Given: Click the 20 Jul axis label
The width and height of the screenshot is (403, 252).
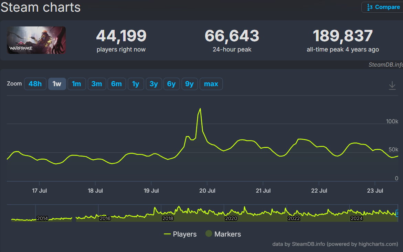Looking at the screenshot, I should (207, 191).
